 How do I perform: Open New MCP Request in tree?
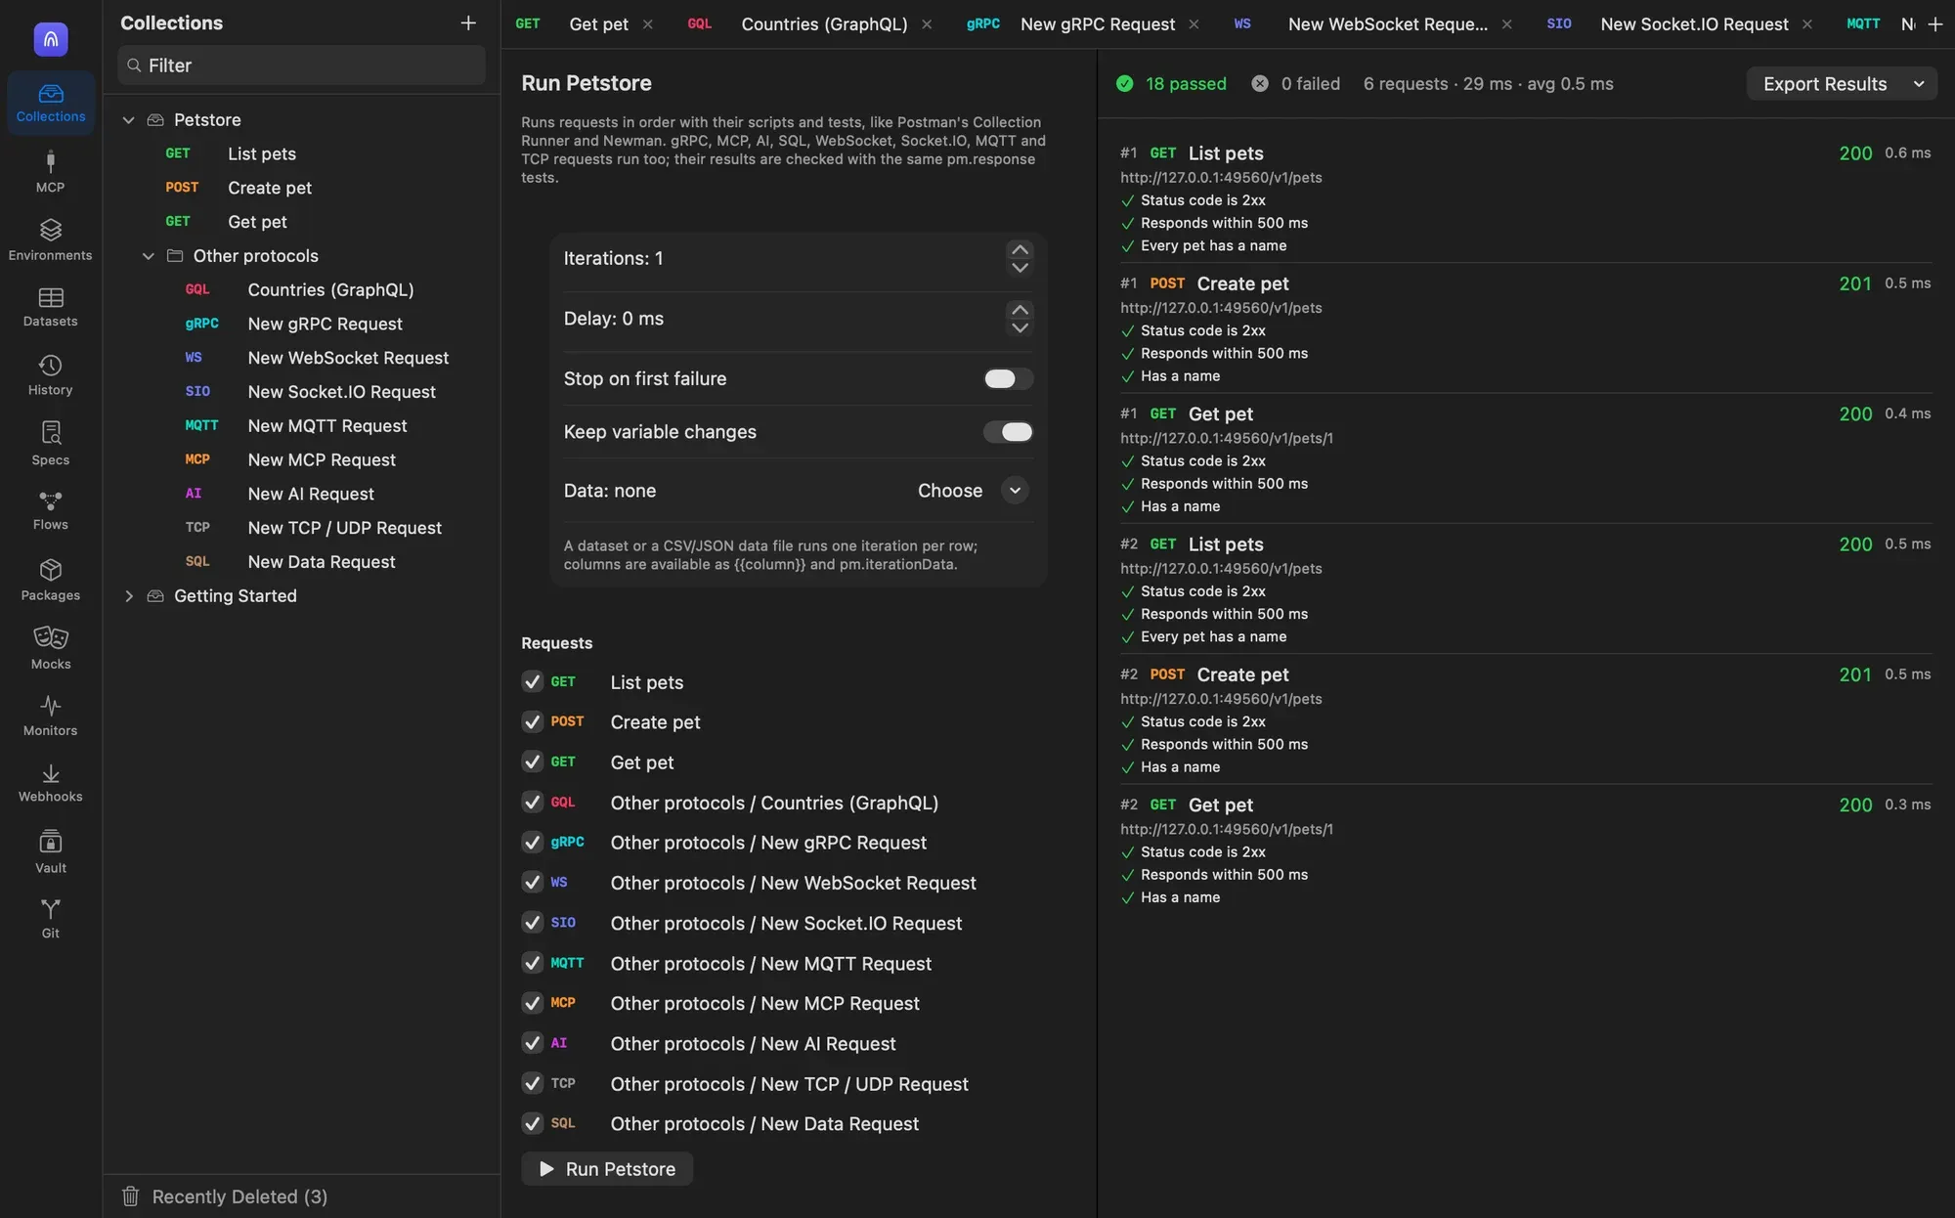322,459
